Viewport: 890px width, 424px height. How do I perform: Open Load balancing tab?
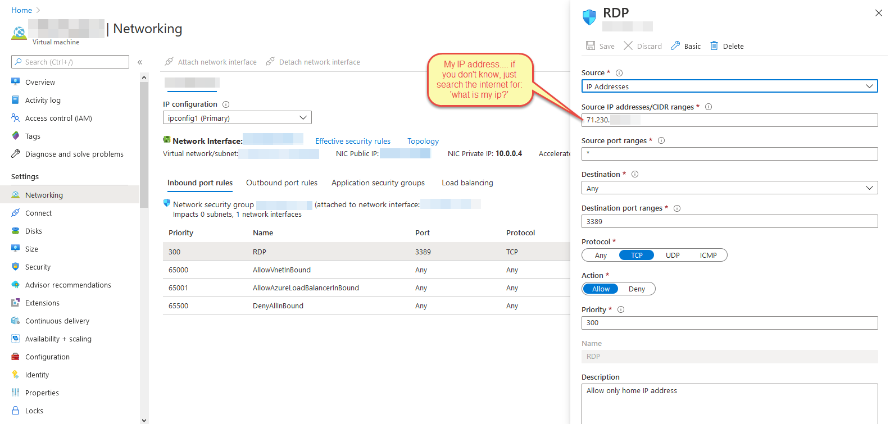pos(467,183)
